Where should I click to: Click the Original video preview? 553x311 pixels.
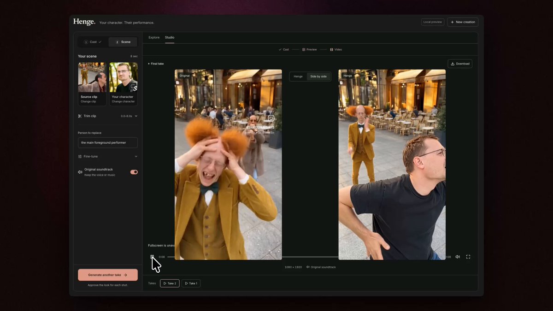(228, 164)
